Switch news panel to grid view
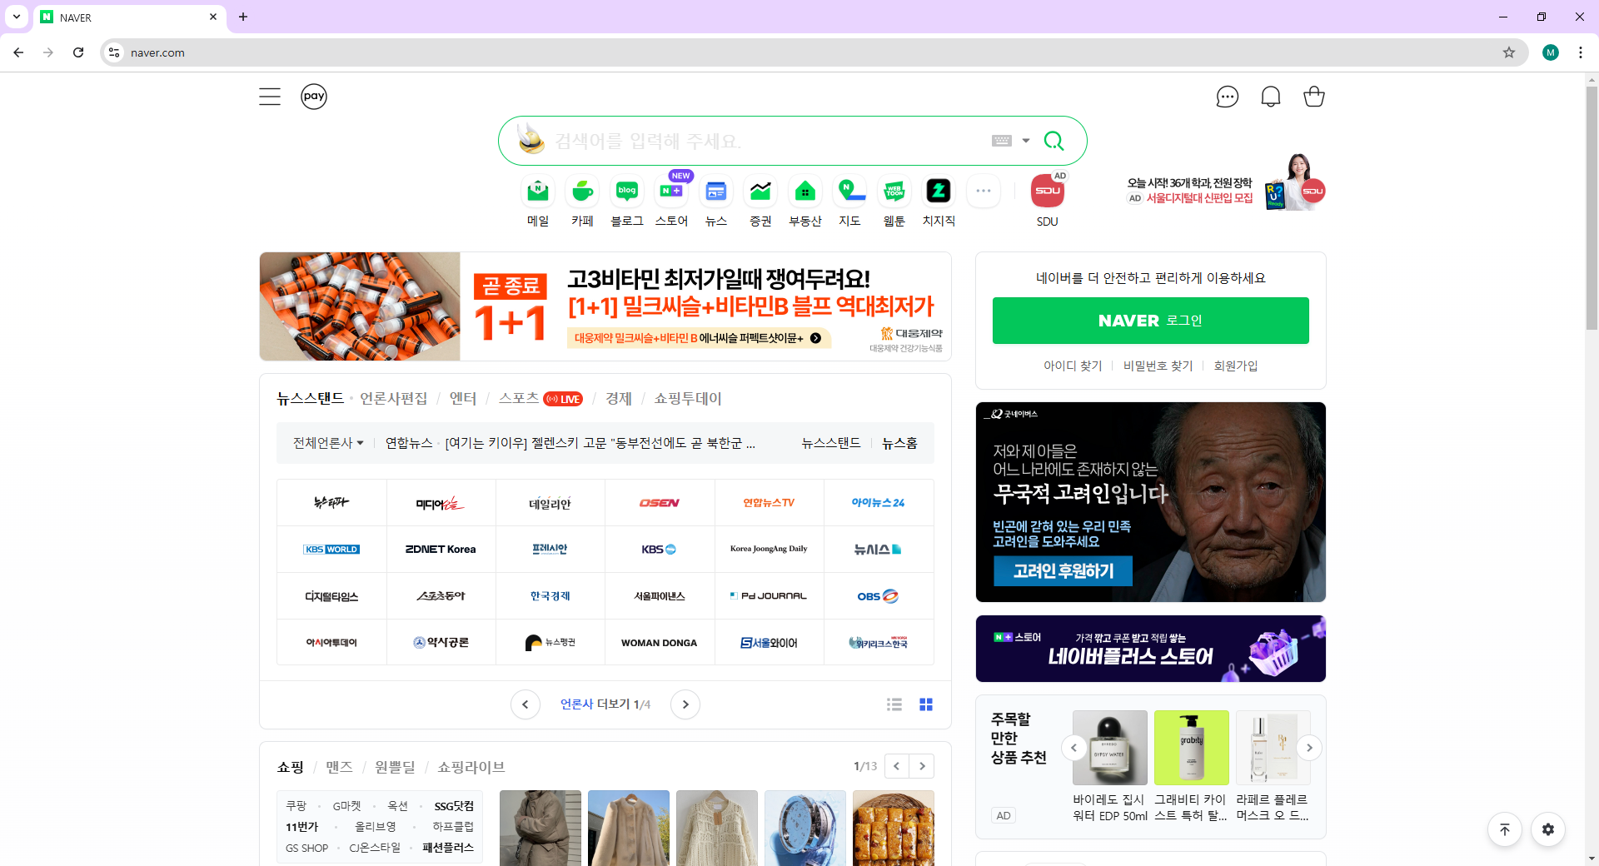Viewport: 1599px width, 866px height. coord(925,704)
